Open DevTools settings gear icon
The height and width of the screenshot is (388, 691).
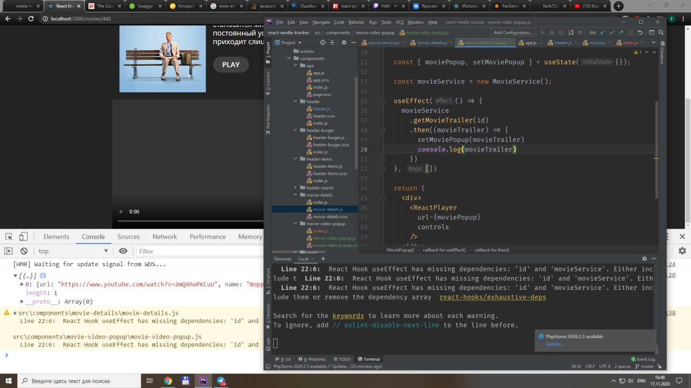[x=682, y=251]
